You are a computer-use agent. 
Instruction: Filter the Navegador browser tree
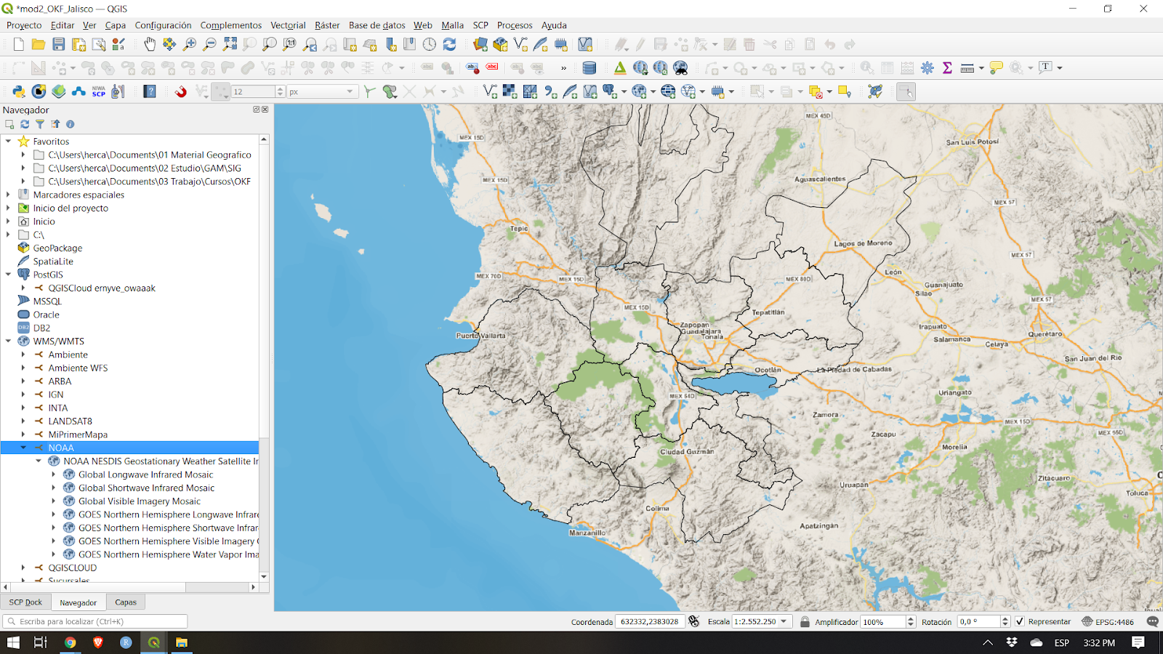(x=40, y=124)
